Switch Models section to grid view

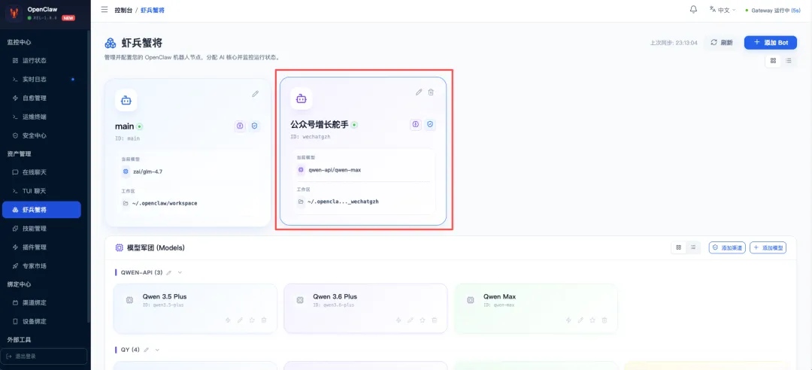[x=678, y=247]
